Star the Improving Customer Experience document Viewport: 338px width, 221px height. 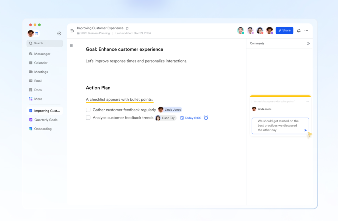(127, 28)
